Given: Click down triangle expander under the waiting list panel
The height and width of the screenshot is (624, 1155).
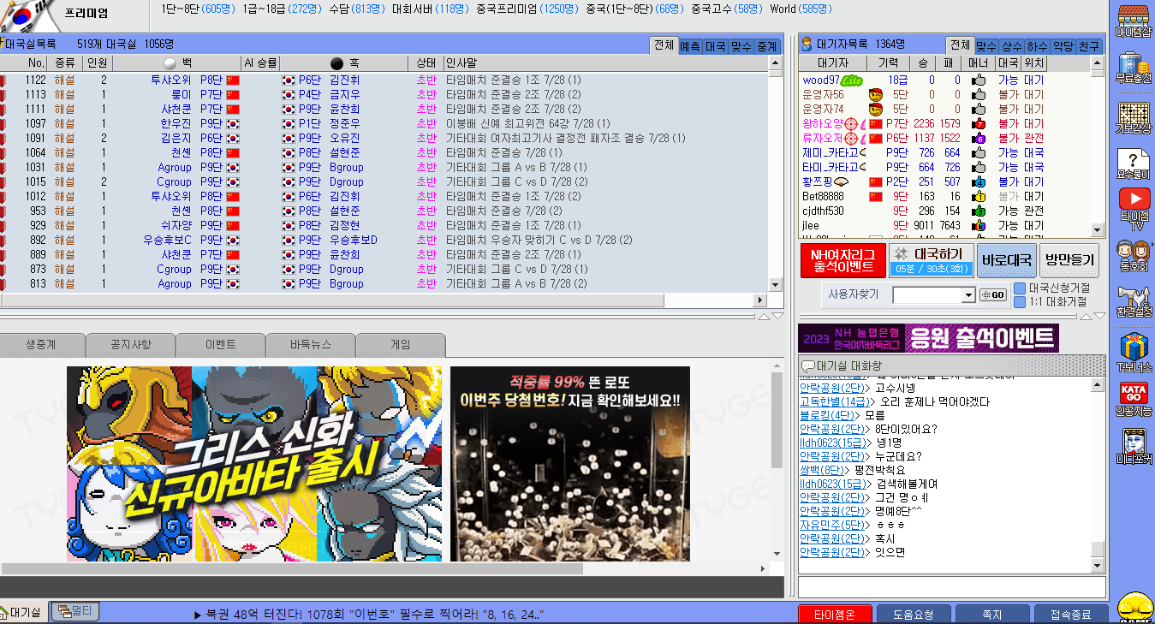Looking at the screenshot, I should tap(1099, 317).
